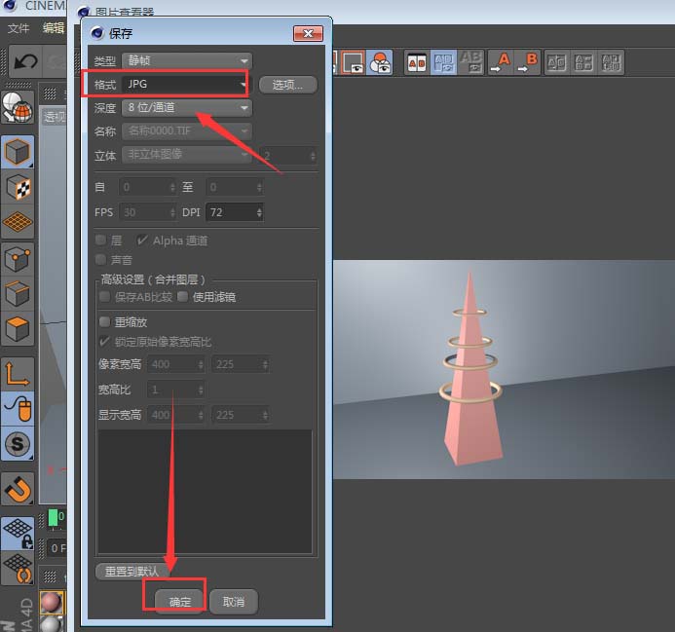Select the Edges mode cube icon
This screenshot has width=675, height=632.
pos(18,294)
